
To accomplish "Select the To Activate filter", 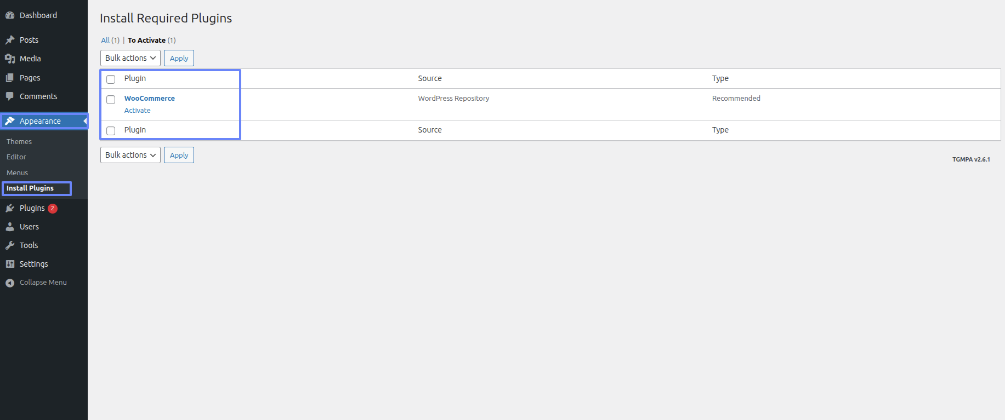I will [146, 41].
